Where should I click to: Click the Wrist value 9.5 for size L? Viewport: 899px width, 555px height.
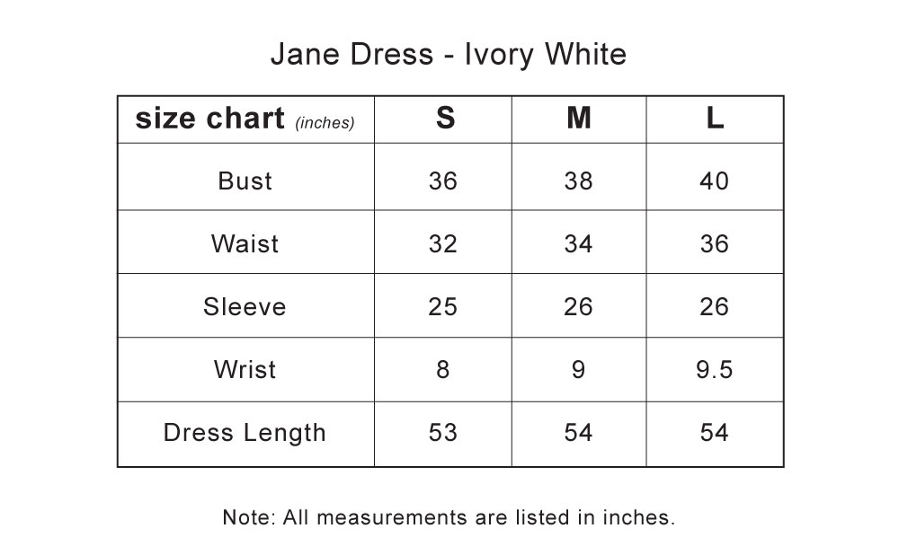pos(715,369)
